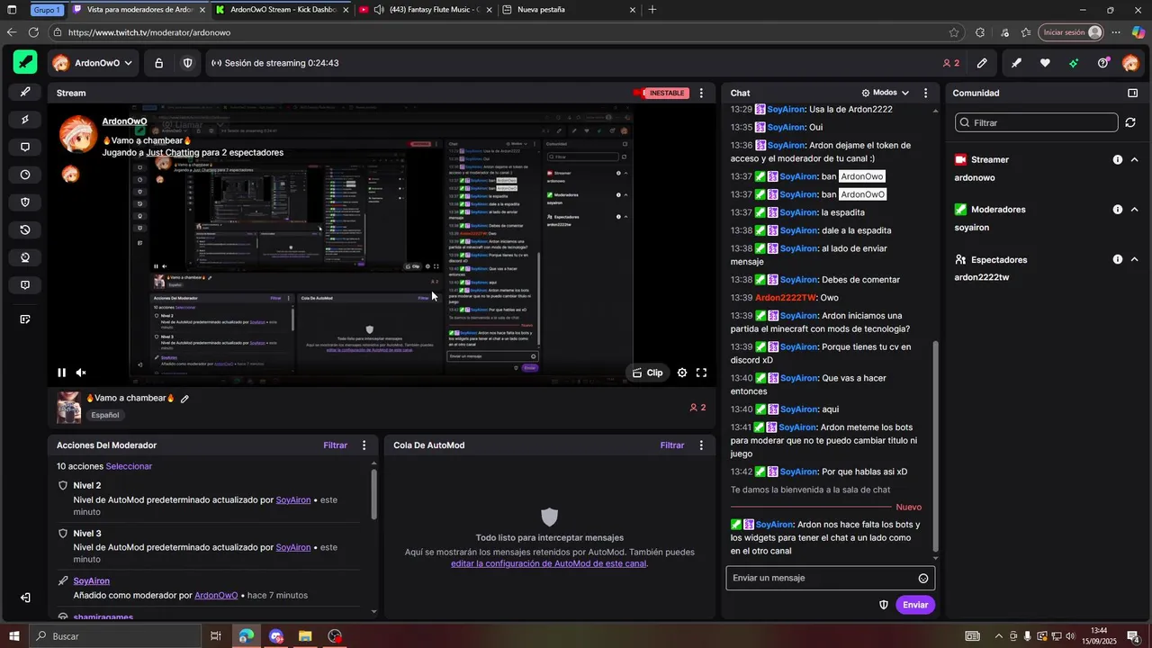
Task: Open the help question mark icon
Action: pos(1102,63)
